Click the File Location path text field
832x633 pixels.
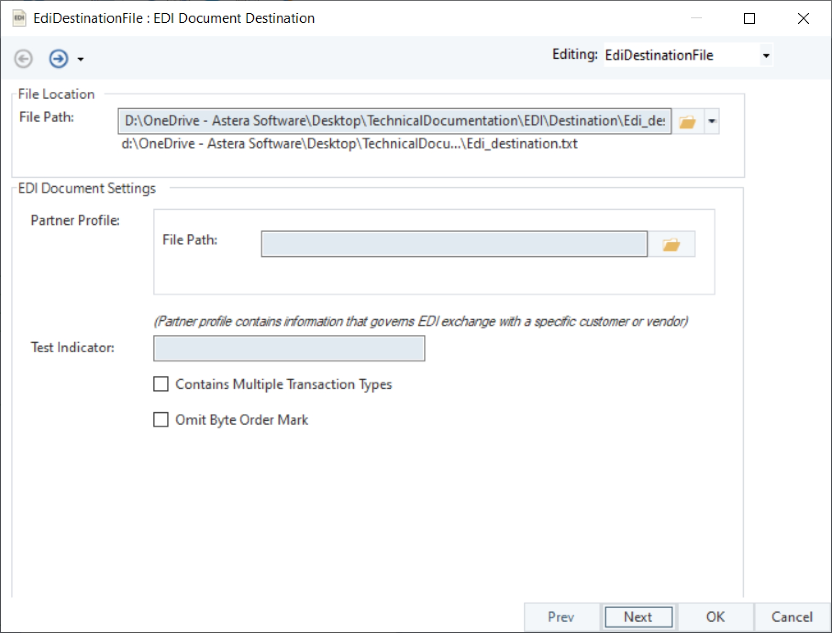click(x=394, y=121)
